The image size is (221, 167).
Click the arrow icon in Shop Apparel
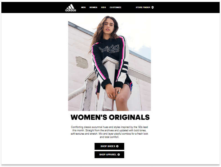pyautogui.click(x=119, y=155)
